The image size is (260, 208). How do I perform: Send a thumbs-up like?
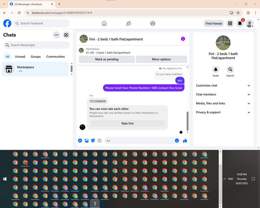[x=185, y=140]
